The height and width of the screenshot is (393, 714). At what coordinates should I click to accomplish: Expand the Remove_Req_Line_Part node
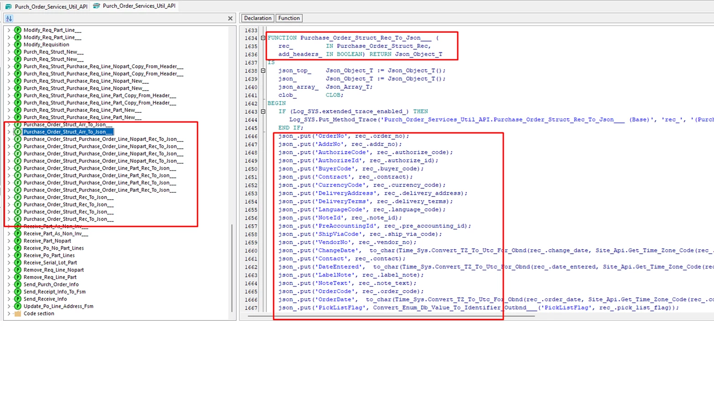click(9, 277)
